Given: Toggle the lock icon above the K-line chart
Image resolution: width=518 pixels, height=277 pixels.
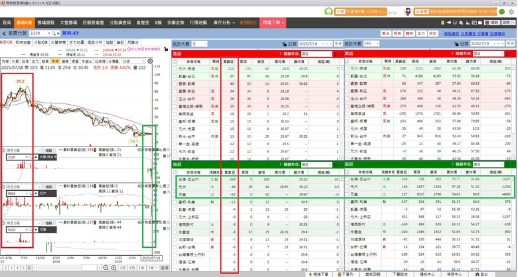Looking at the screenshot, I should point(165,49).
